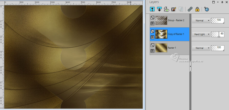Toggle the Layers palette auto-hide pin
This screenshot has width=229, height=110.
click(222, 2)
